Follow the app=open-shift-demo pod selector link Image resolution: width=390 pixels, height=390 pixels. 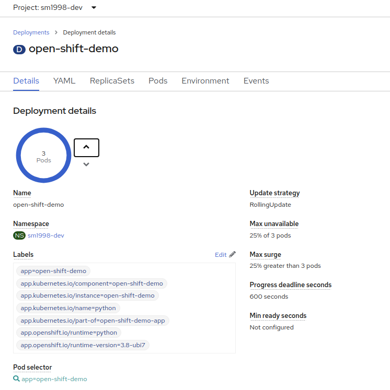click(x=54, y=379)
